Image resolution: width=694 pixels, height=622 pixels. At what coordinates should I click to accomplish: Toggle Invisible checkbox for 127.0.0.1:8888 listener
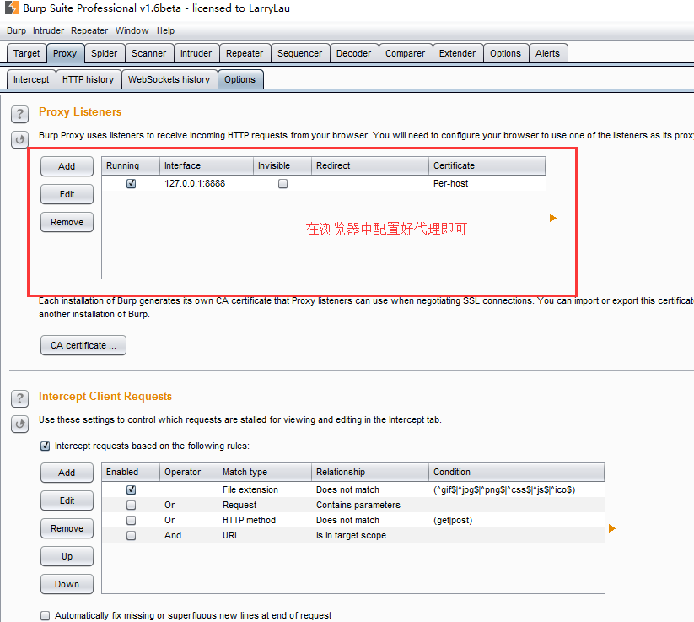pos(282,183)
